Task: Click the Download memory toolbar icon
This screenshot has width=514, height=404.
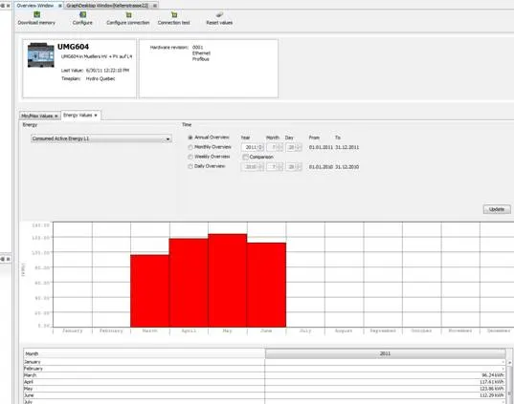Action: 36,14
